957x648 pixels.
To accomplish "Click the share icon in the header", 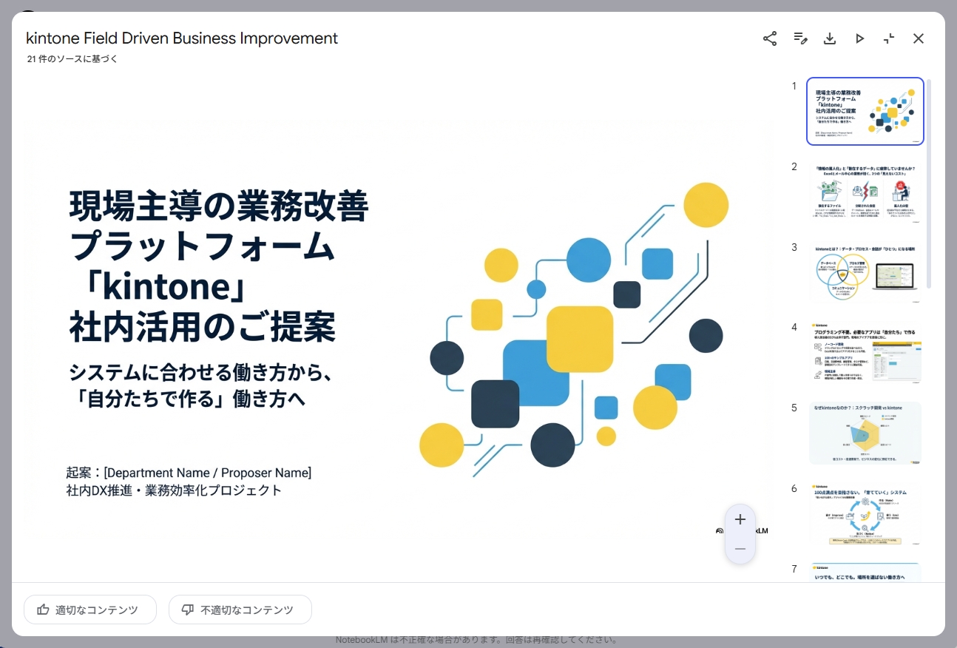I will pos(770,38).
